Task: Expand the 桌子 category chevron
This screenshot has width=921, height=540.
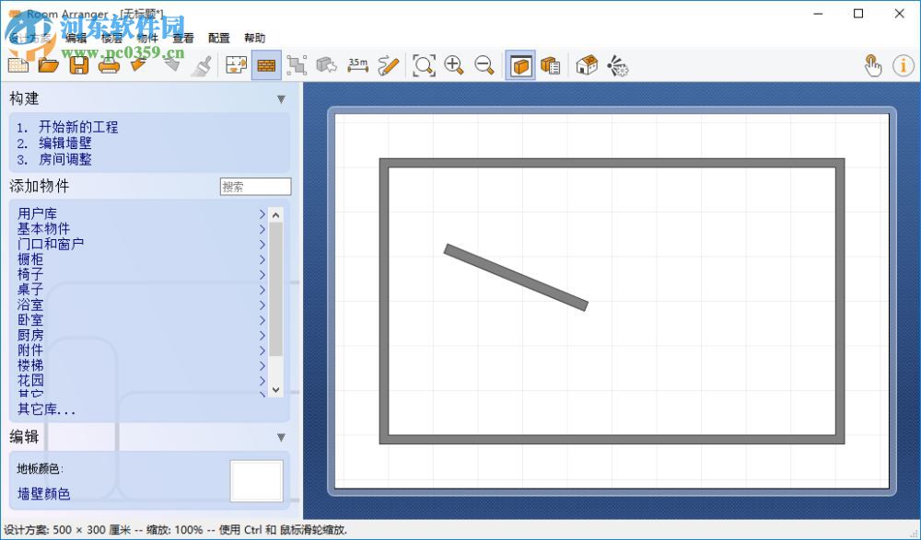Action: pyautogui.click(x=262, y=290)
